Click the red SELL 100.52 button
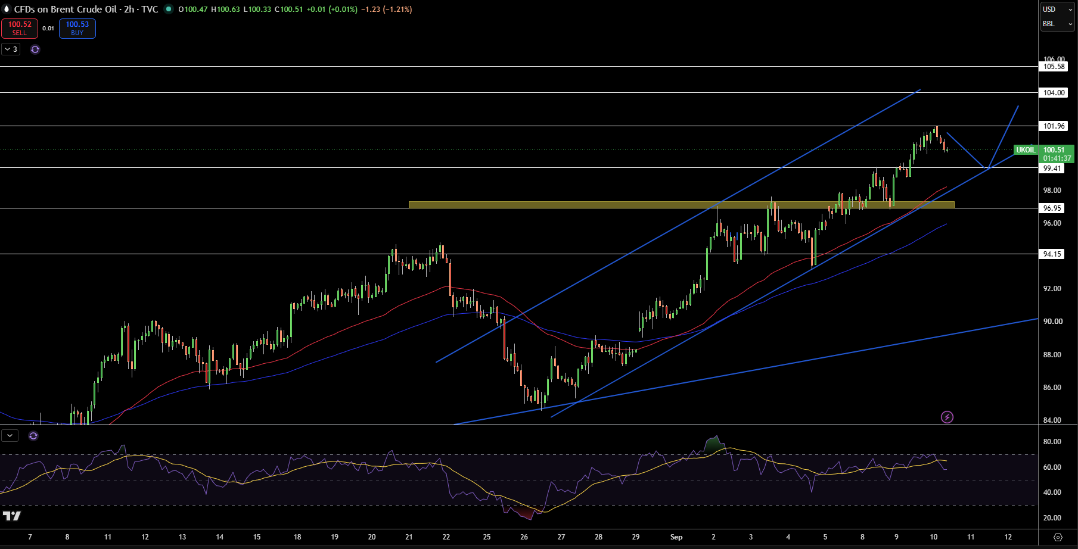This screenshot has height=549, width=1078. coord(20,29)
